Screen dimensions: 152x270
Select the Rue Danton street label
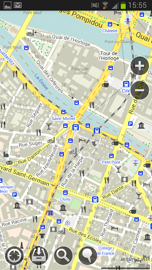[30, 157]
